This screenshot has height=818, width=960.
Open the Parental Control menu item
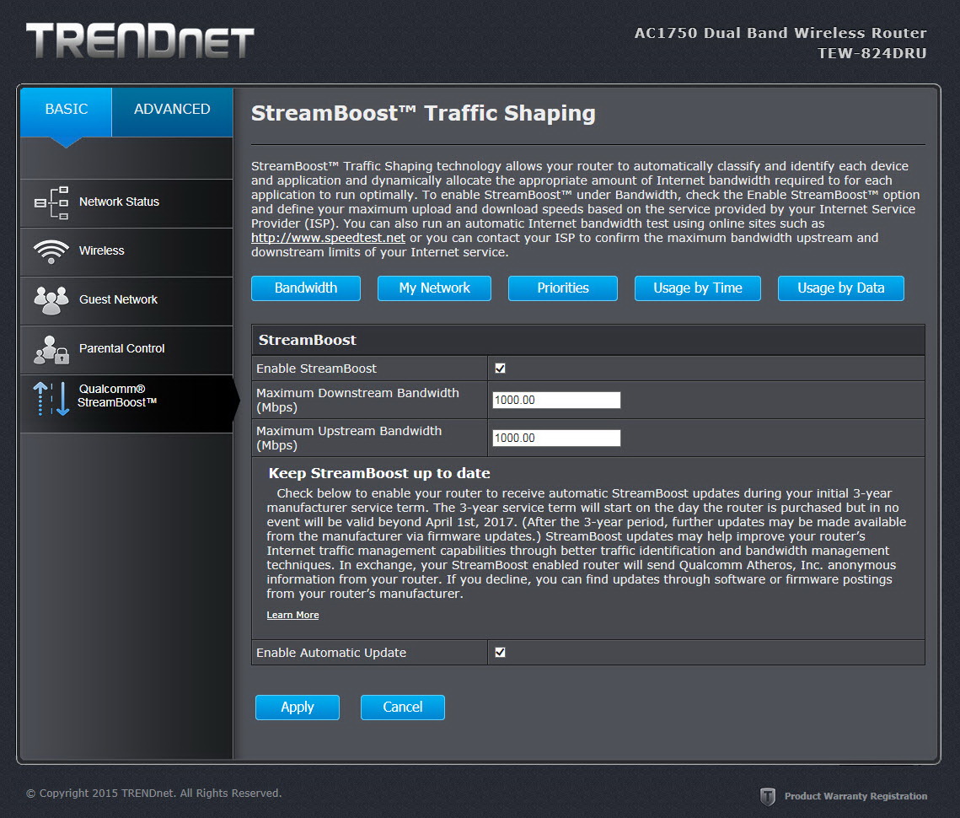126,351
